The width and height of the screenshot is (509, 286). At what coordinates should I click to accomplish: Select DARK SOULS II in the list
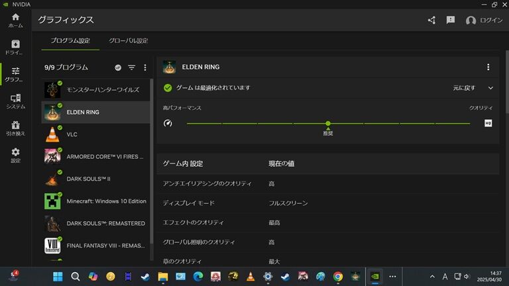pyautogui.click(x=95, y=179)
